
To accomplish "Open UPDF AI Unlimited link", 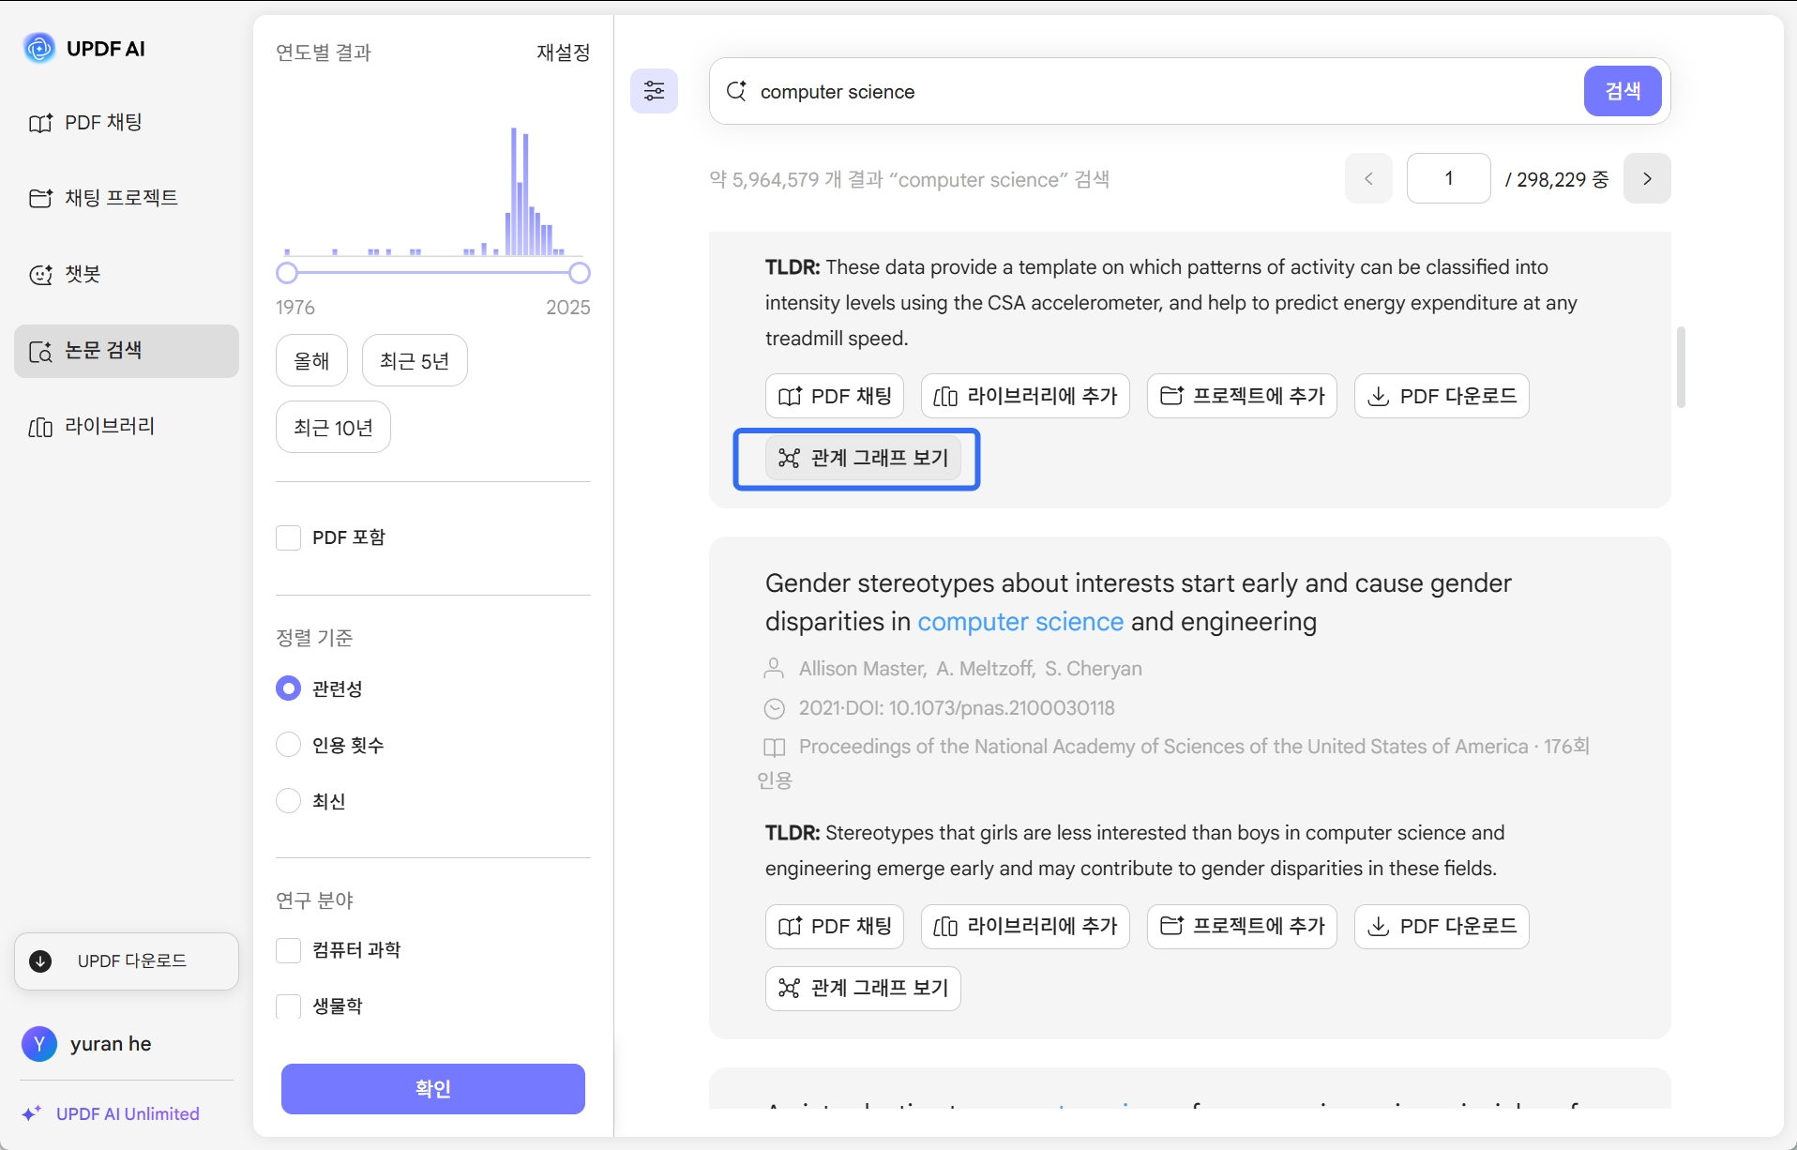I will pyautogui.click(x=111, y=1113).
